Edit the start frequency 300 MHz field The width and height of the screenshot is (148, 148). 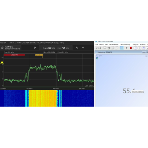click(49, 48)
